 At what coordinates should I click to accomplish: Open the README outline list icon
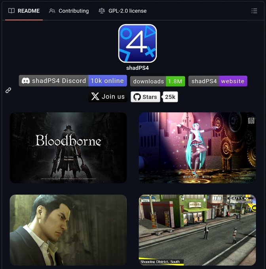[254, 11]
